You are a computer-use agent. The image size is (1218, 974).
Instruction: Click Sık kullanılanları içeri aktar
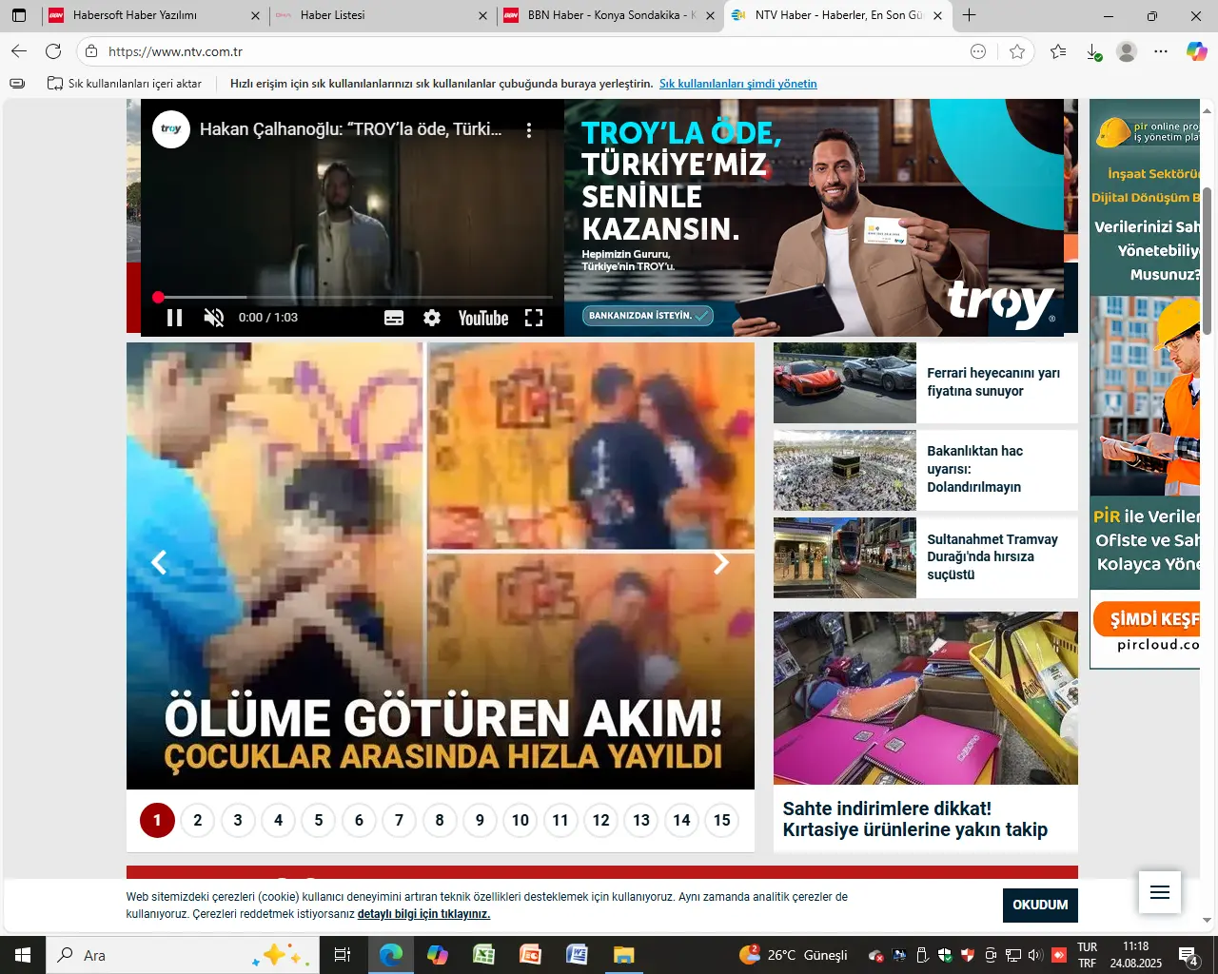125,84
